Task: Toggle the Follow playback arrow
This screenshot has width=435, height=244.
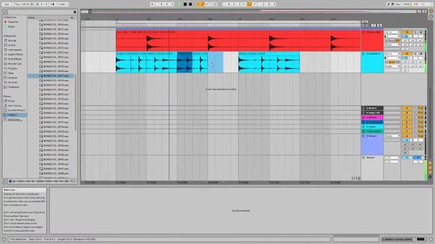Action: (x=152, y=4)
